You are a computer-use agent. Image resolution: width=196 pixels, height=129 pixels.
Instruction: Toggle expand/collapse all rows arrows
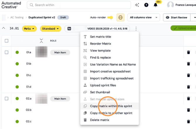click(x=41, y=41)
